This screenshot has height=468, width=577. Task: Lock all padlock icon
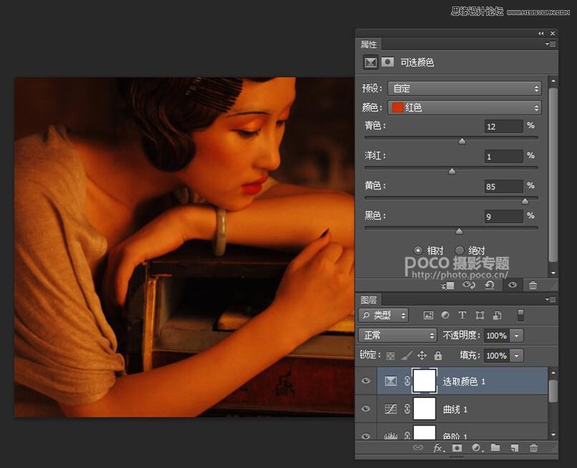[x=438, y=356]
